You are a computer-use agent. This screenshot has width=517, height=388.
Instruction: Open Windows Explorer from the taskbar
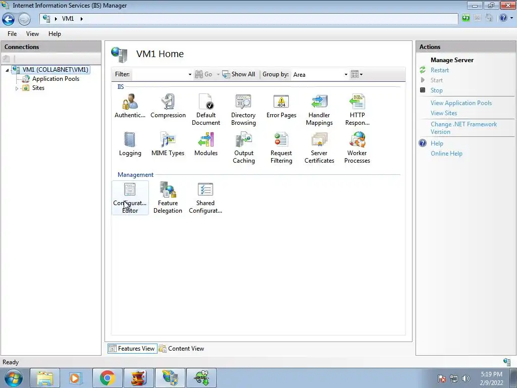coord(45,378)
